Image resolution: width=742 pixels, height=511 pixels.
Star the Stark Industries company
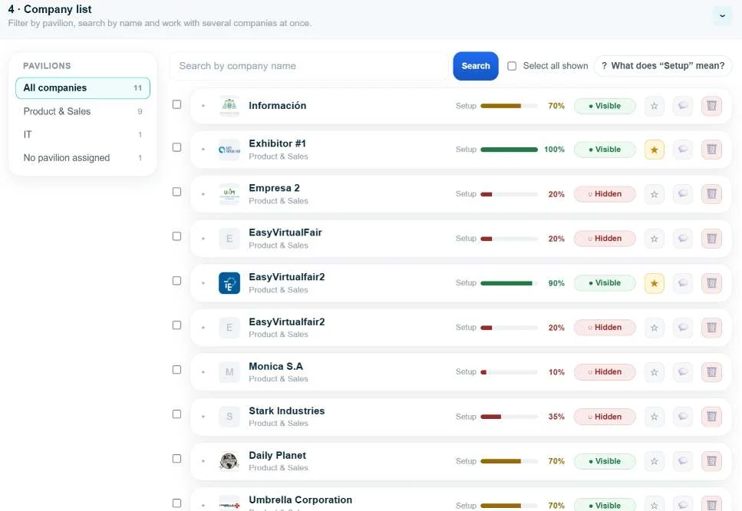pyautogui.click(x=654, y=417)
